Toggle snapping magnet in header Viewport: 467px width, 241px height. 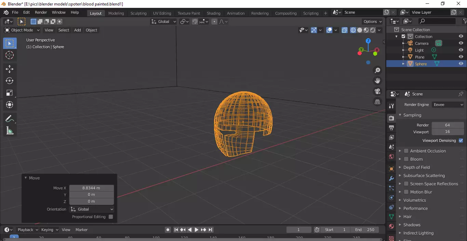pyautogui.click(x=195, y=22)
